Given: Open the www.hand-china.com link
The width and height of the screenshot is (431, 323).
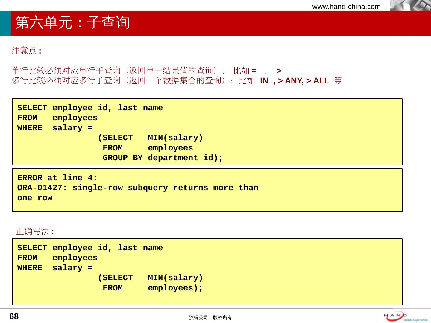Looking at the screenshot, I should coord(346,7).
